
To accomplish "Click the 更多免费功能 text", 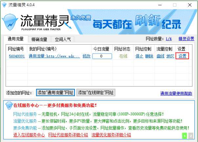I will [25, 128].
